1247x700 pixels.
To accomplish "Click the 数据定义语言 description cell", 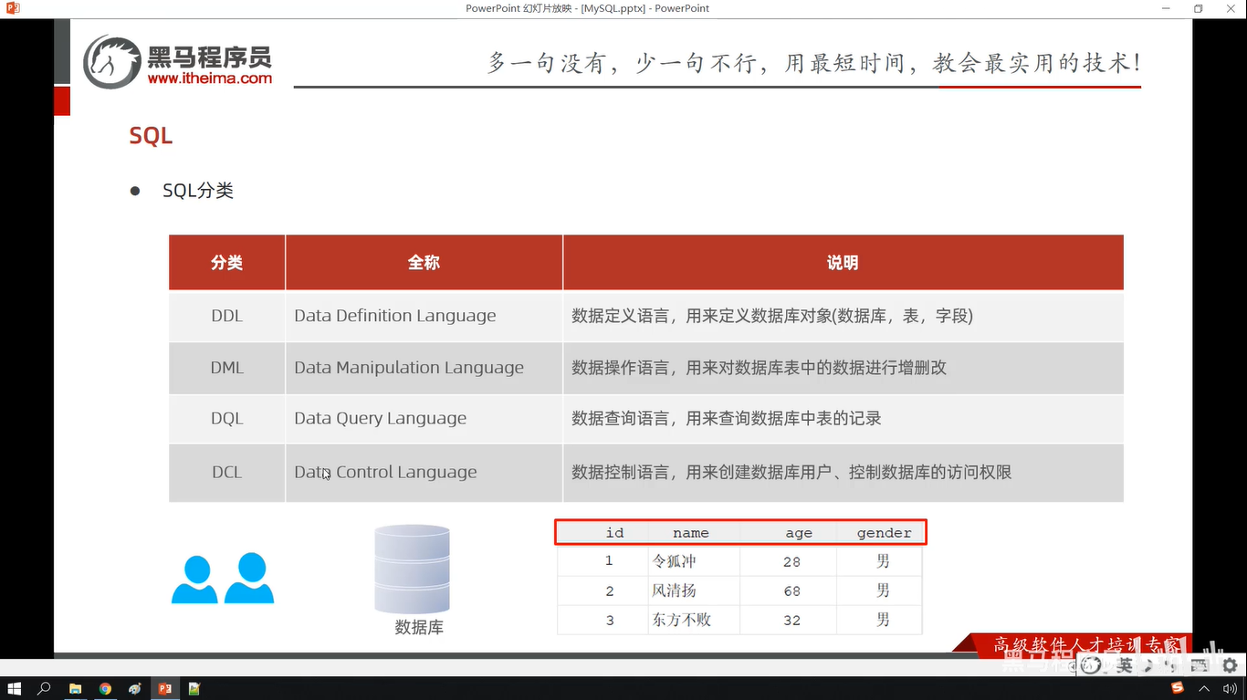I will pyautogui.click(x=843, y=316).
